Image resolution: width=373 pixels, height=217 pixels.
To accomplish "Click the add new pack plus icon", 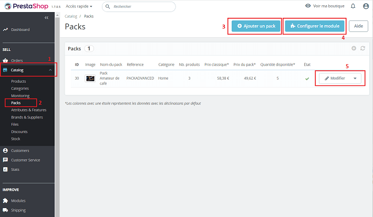I will 354,48.
